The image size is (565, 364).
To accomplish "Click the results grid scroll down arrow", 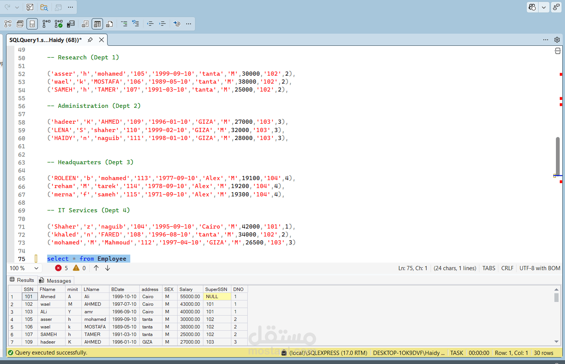I will click(x=556, y=341).
